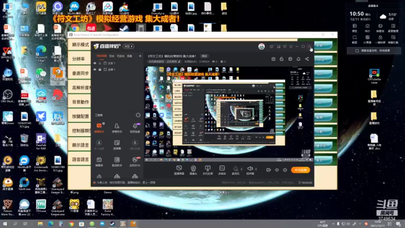The image size is (405, 228).
Task: Click the 关闭直播 orange button
Action: (x=300, y=170)
